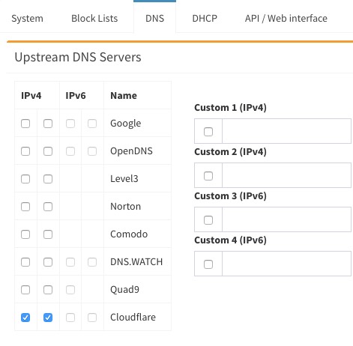Tick Level3 first IPv4 checkbox

pyautogui.click(x=25, y=179)
